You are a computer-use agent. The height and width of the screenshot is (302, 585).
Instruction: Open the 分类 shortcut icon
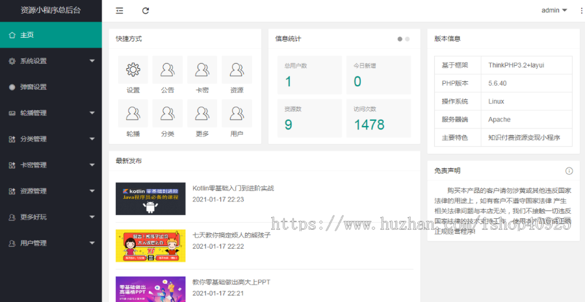point(168,114)
